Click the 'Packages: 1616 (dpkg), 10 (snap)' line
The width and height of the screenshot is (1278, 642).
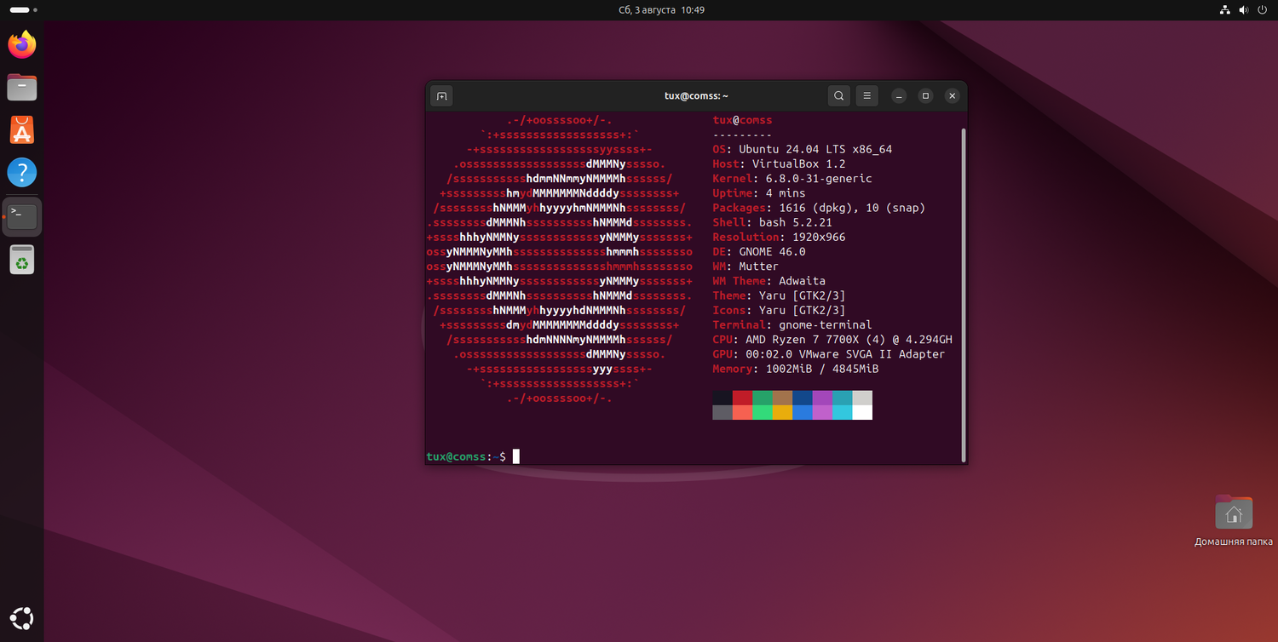coord(819,208)
